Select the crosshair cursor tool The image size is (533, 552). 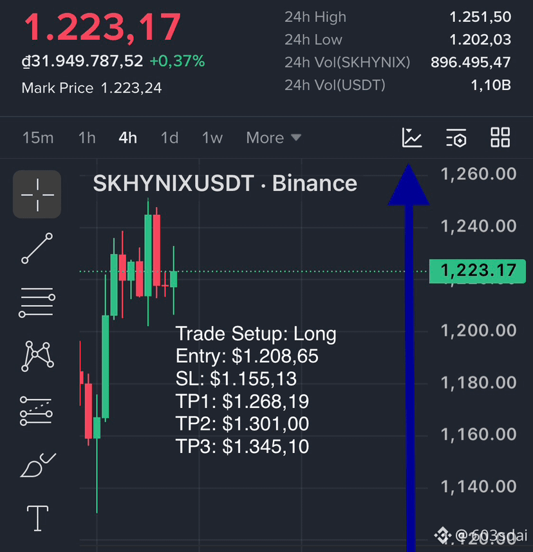[x=37, y=194]
